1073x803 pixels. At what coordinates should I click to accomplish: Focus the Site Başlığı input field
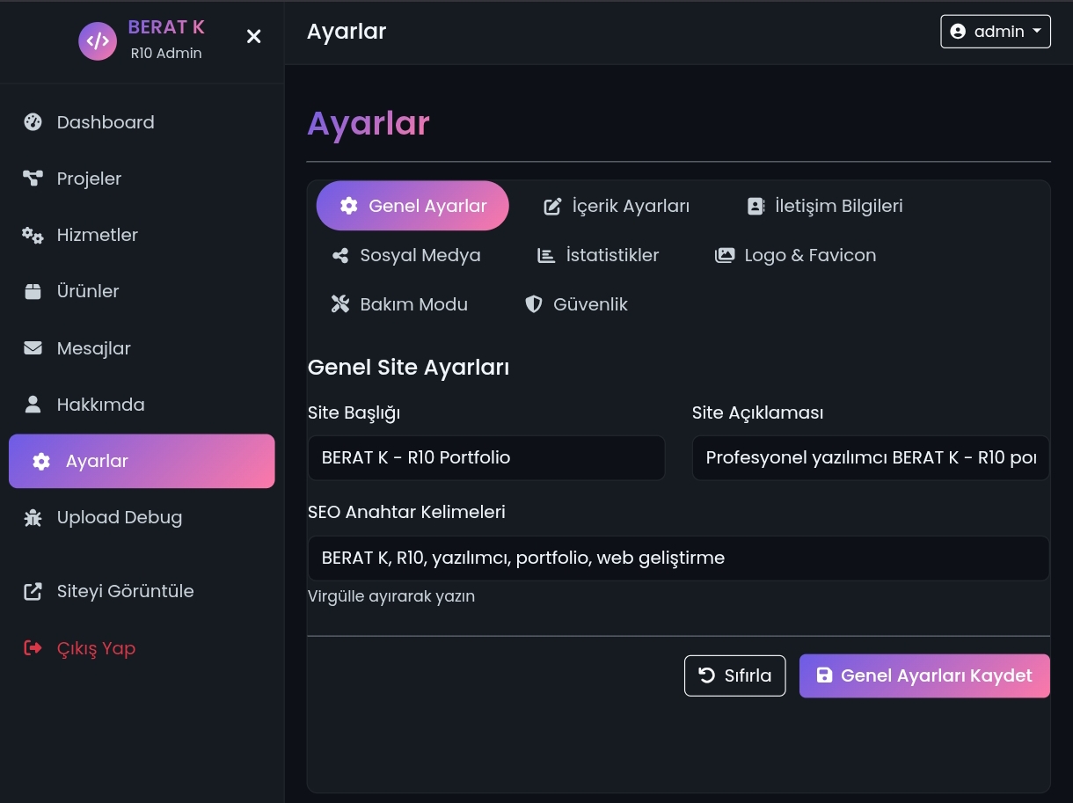[x=486, y=457]
